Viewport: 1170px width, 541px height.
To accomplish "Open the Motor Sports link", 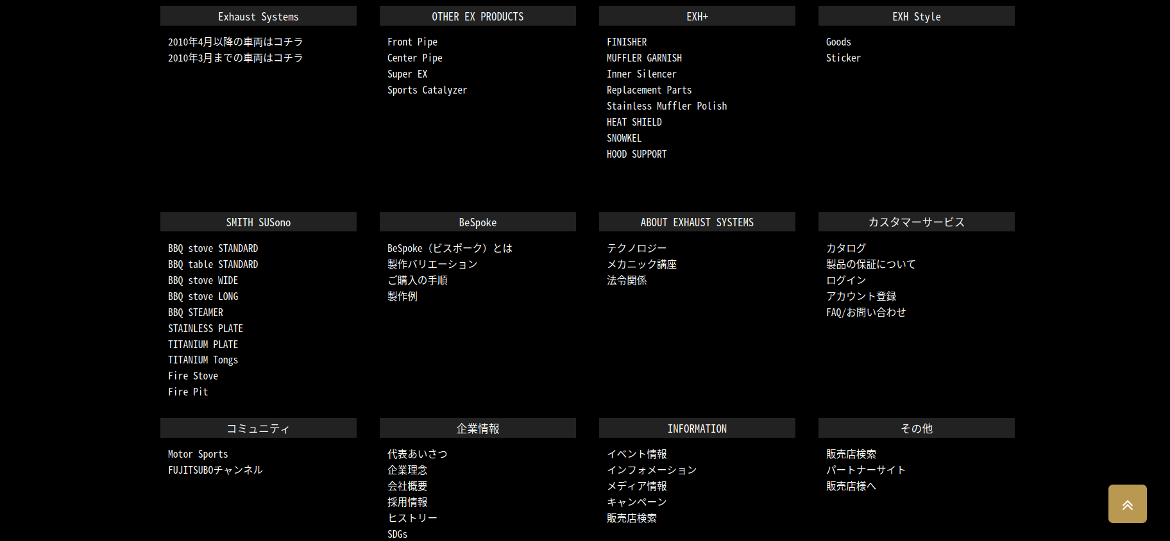I will click(x=198, y=454).
